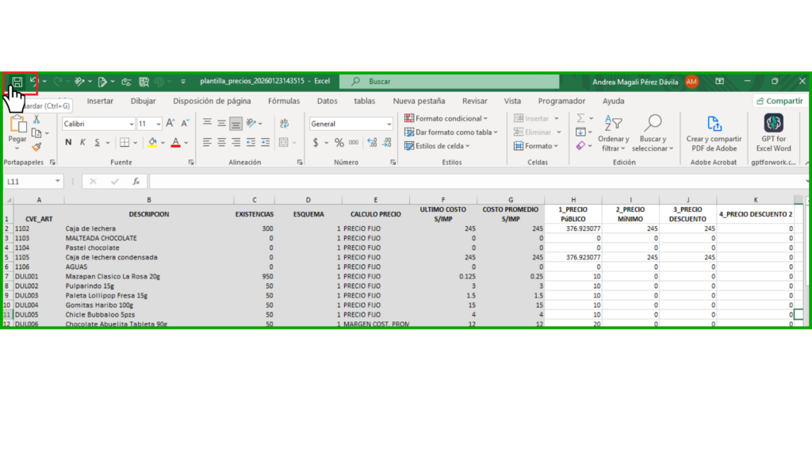
Task: Click the percent style icon
Action: [x=339, y=143]
